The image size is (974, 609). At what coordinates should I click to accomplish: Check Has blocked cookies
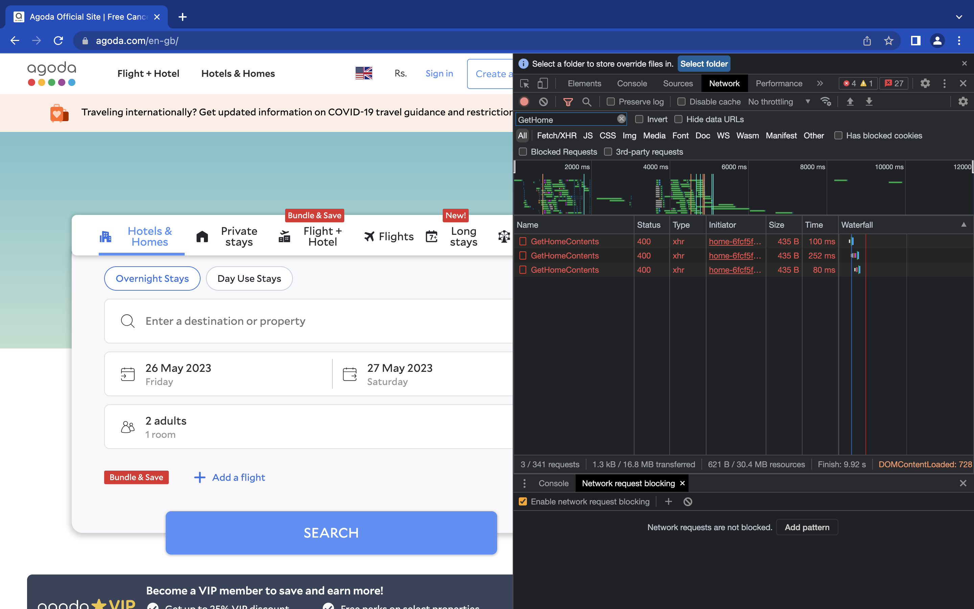(838, 135)
